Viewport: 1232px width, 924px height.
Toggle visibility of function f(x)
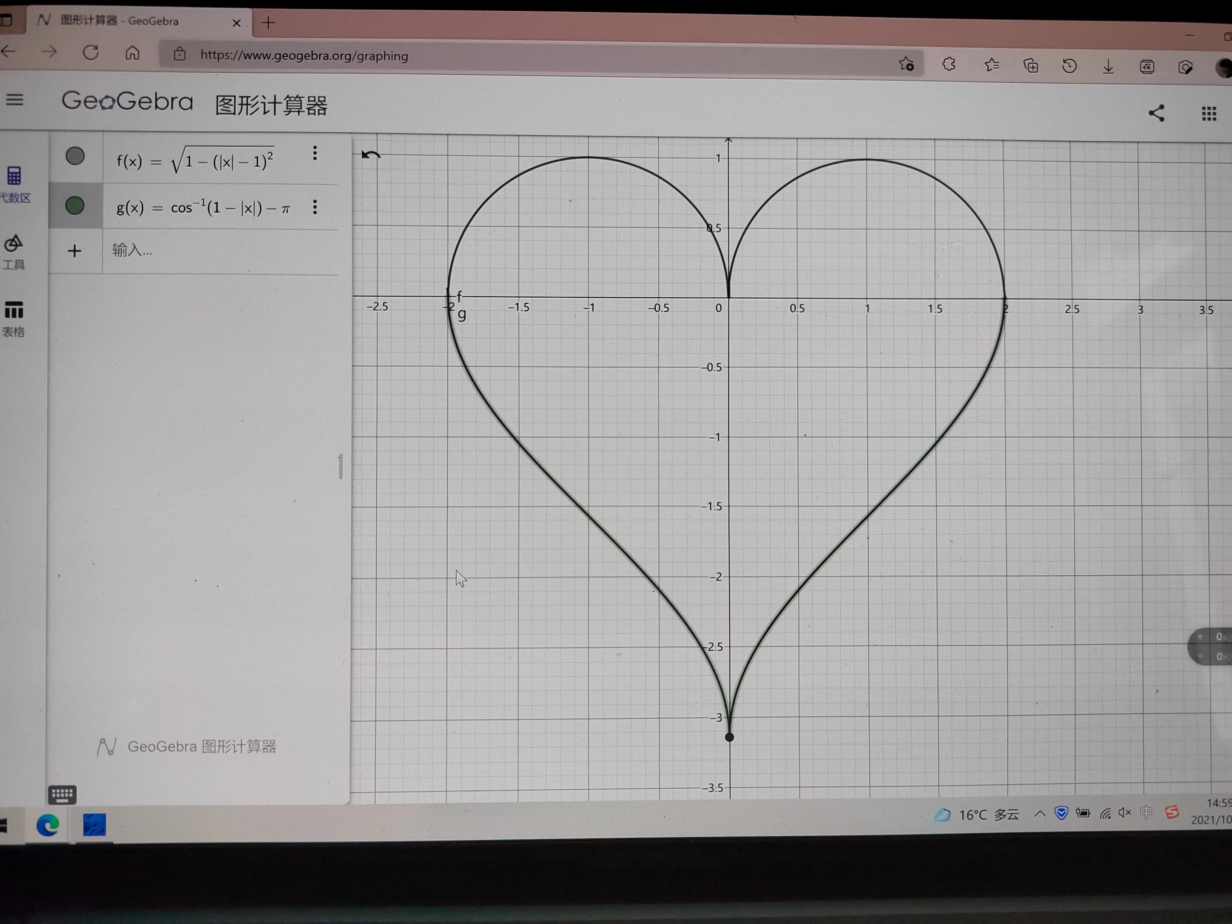click(x=75, y=156)
